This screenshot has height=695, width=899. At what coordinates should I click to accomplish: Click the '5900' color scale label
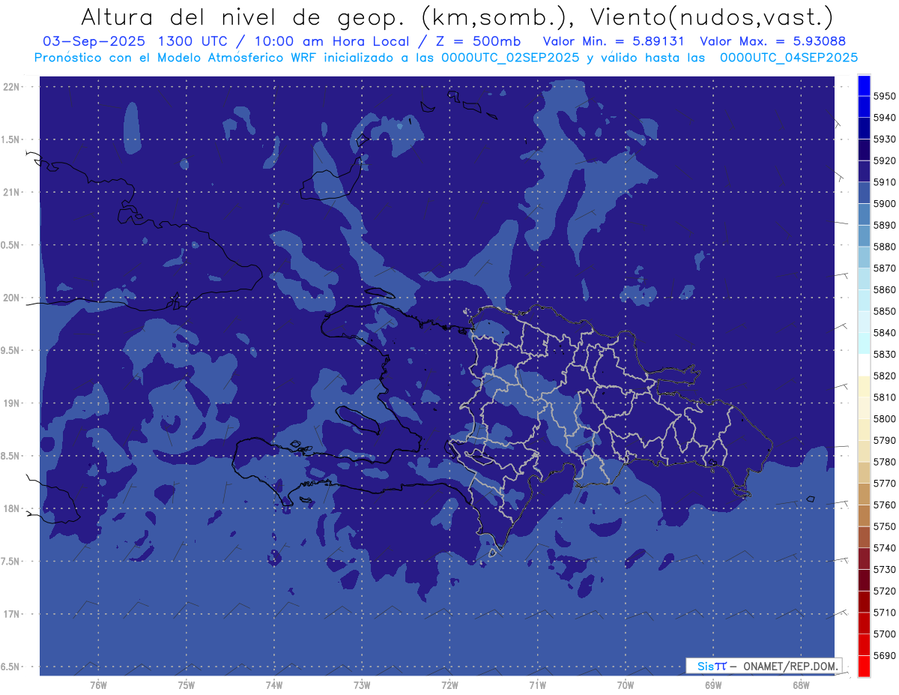[x=884, y=204]
